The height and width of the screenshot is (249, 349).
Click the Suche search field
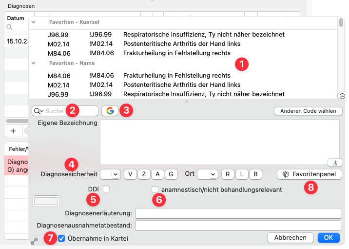click(65, 111)
